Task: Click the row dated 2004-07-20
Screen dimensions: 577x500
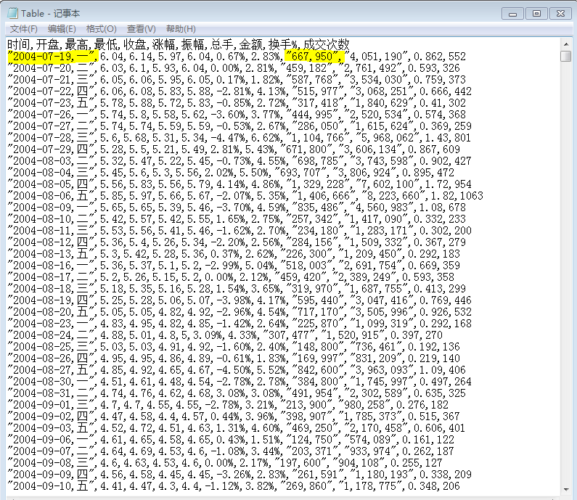Action: [x=234, y=68]
